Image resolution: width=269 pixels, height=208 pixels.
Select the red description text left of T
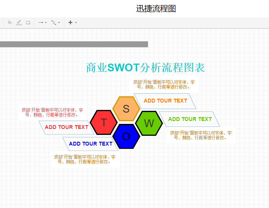click(x=52, y=112)
